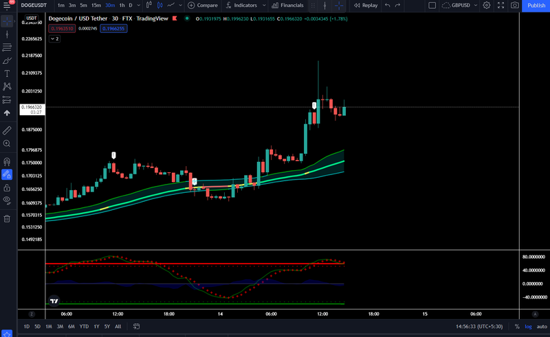Expand the timeframe dropdown arrow
The width and height of the screenshot is (550, 337).
139,5
